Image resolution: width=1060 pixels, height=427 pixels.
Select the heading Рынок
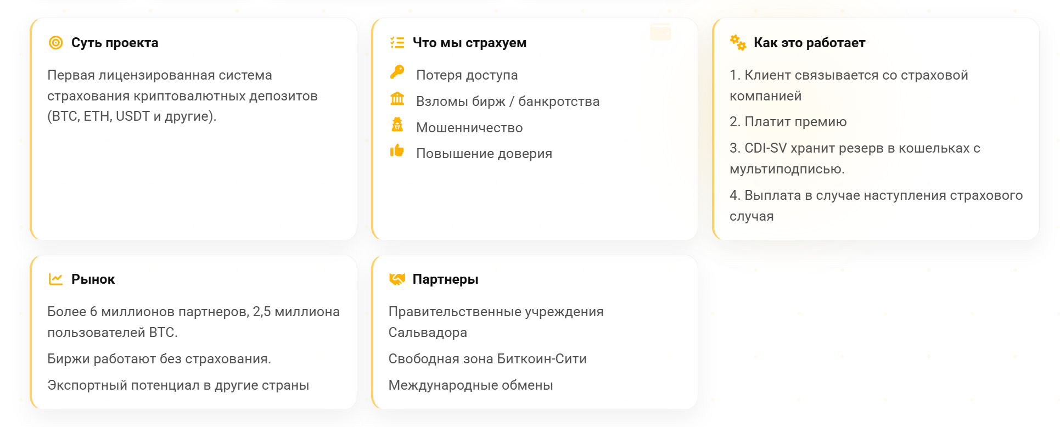click(93, 279)
